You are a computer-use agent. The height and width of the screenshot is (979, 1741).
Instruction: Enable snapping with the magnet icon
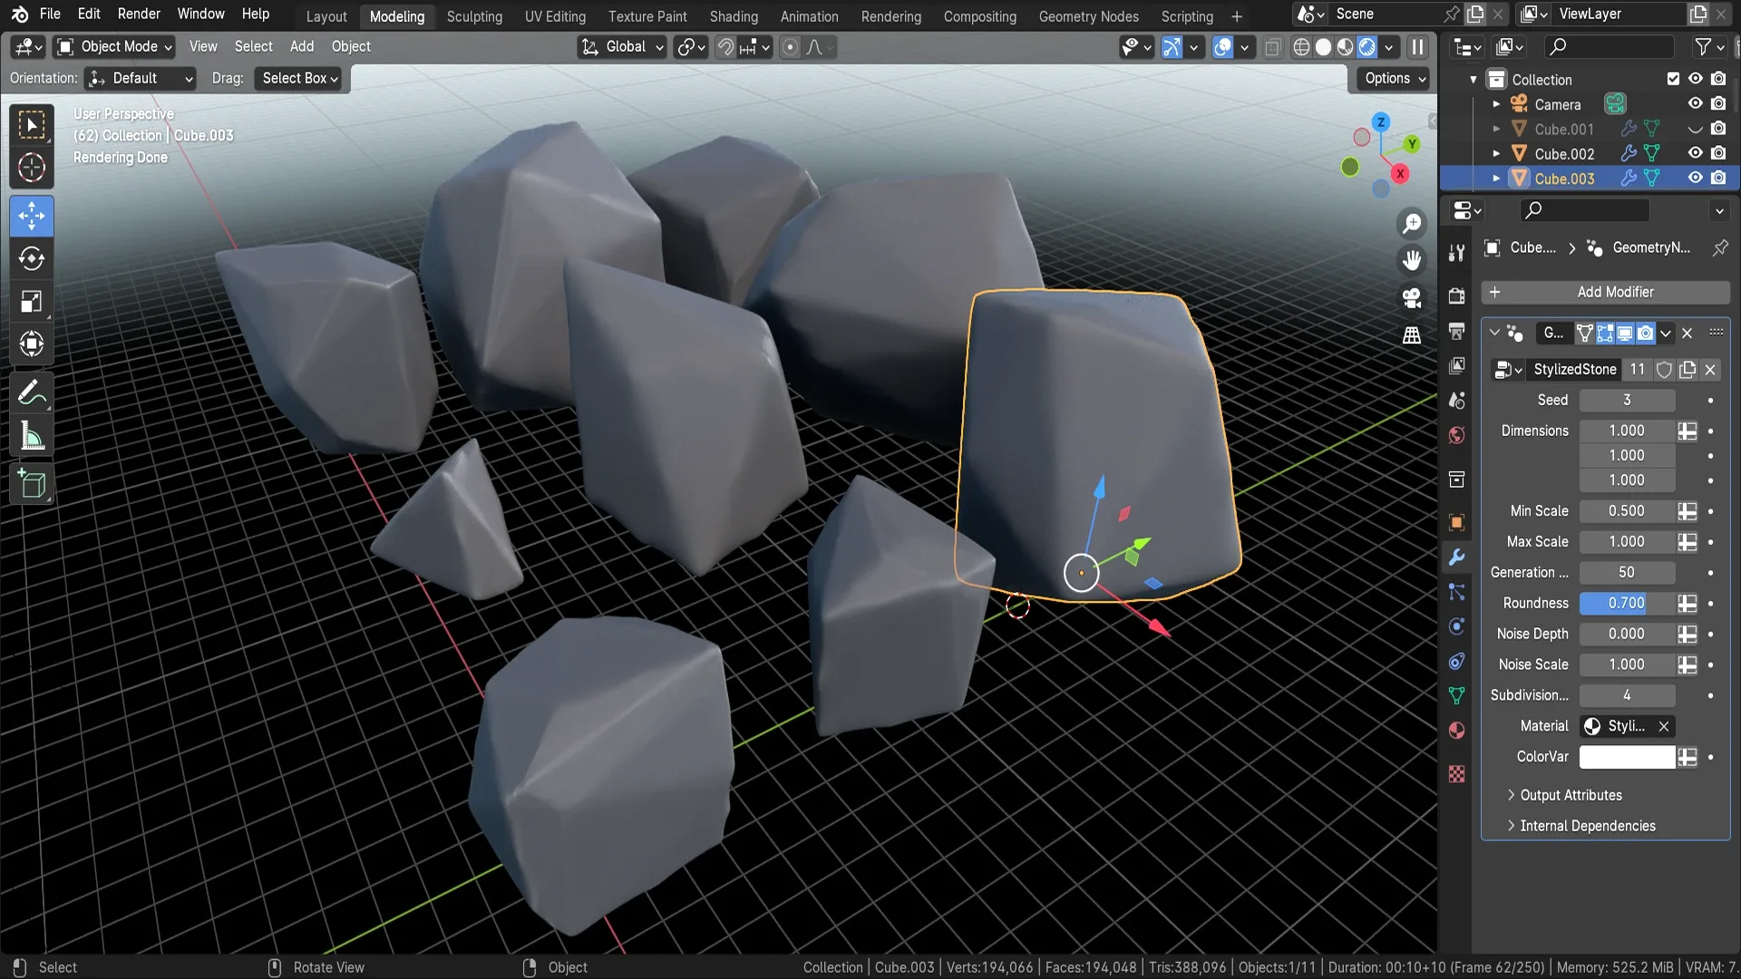[725, 47]
